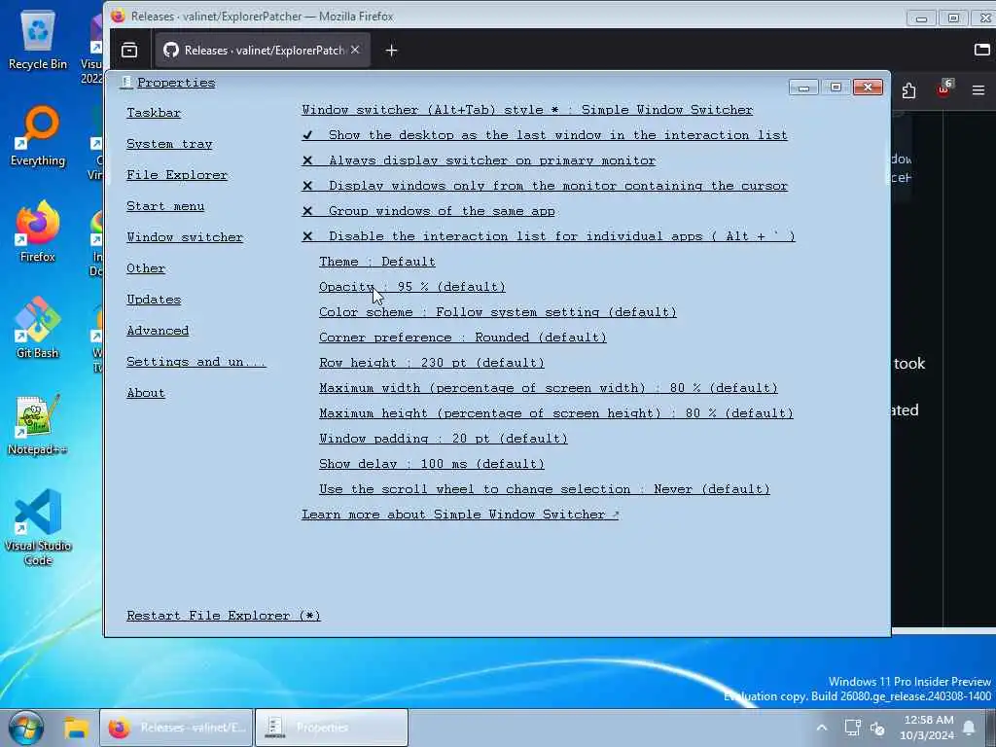The width and height of the screenshot is (996, 747).
Task: Select the Properties taskbar button
Action: 331,728
